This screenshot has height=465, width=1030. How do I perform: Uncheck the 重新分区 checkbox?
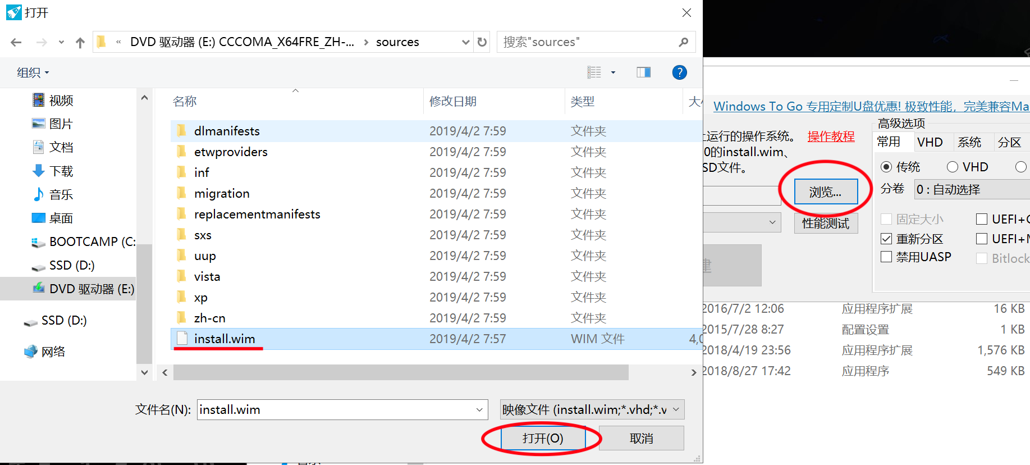[886, 239]
